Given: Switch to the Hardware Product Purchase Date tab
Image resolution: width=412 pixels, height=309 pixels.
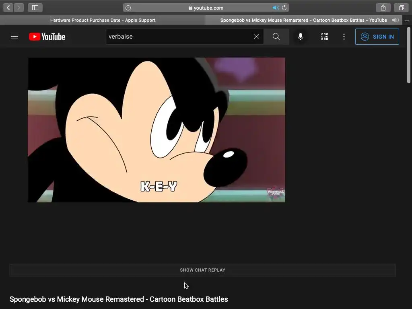Looking at the screenshot, I should coord(103,20).
